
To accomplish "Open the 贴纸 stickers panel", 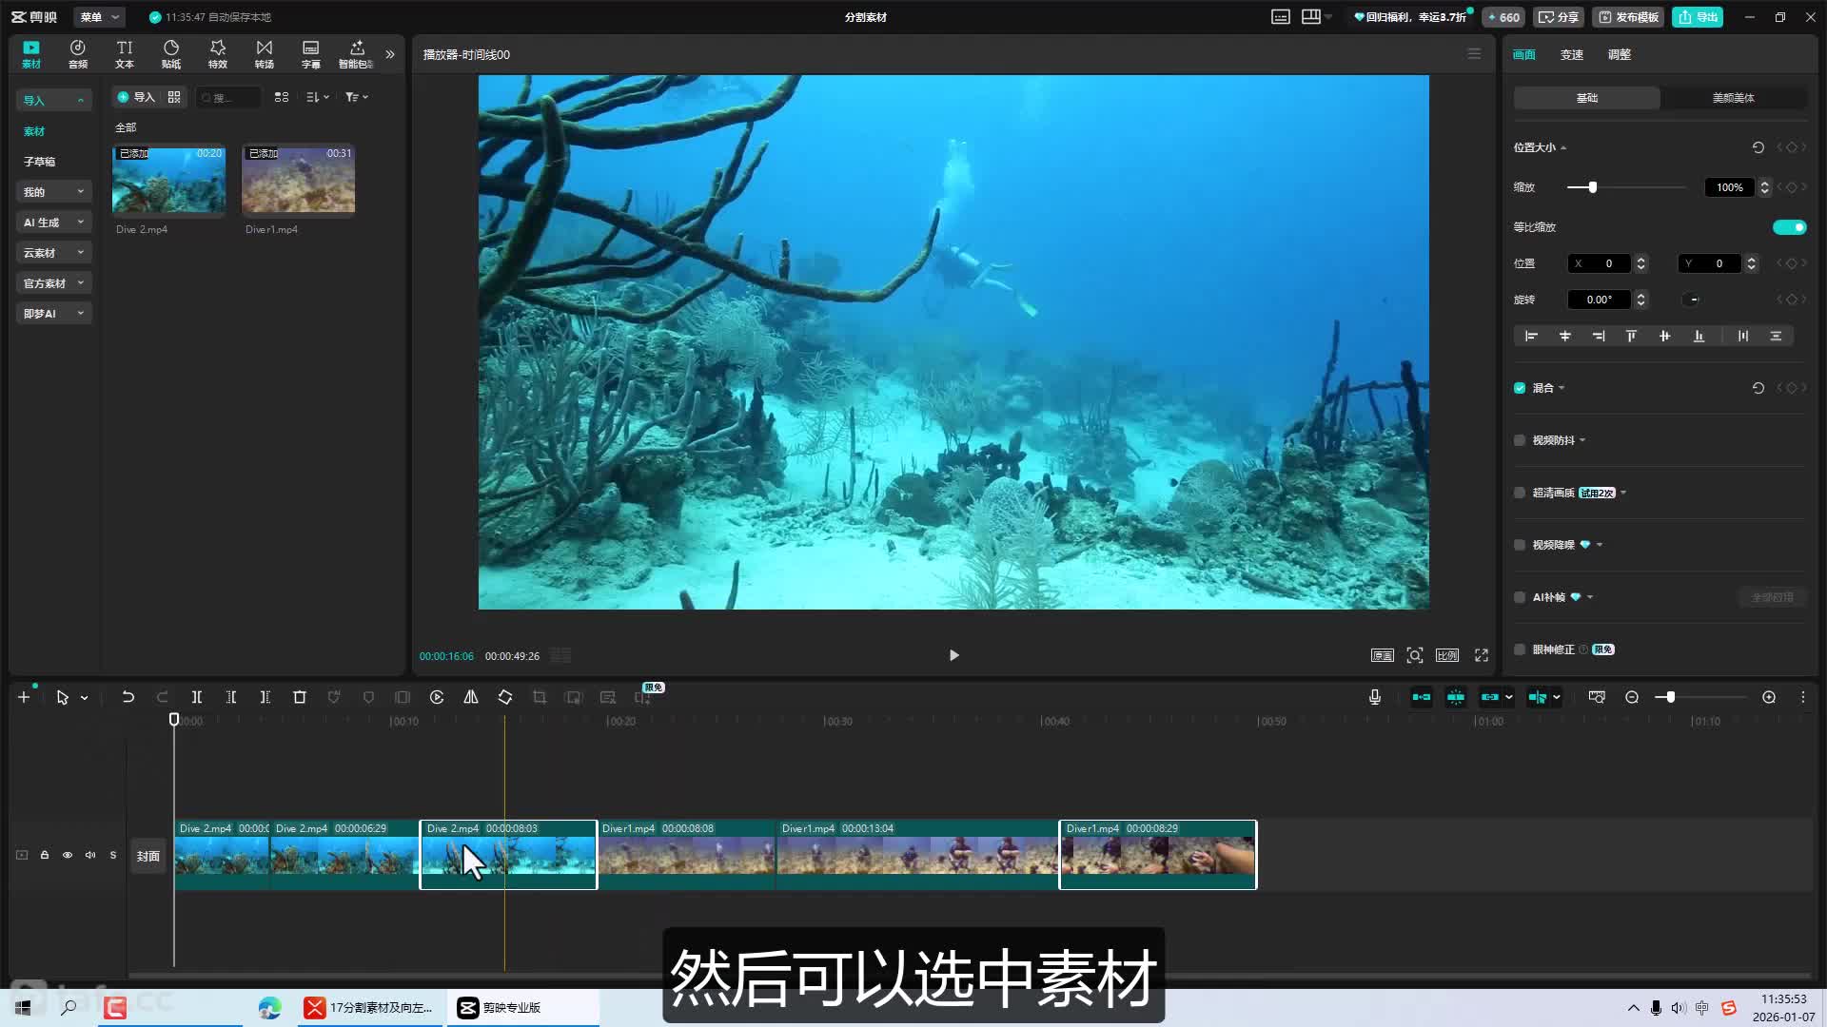I will pos(171,54).
